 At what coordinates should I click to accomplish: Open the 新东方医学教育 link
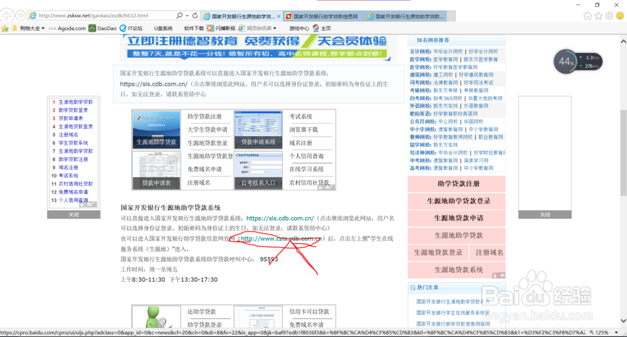pos(481,59)
